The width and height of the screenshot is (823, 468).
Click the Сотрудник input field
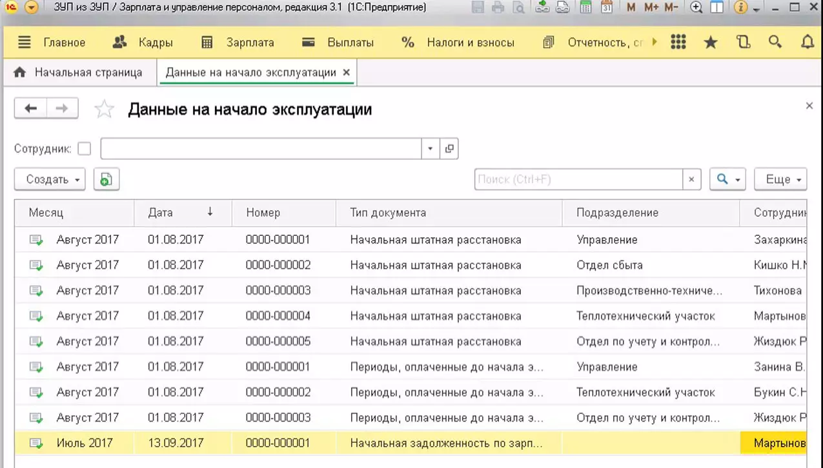pos(261,149)
